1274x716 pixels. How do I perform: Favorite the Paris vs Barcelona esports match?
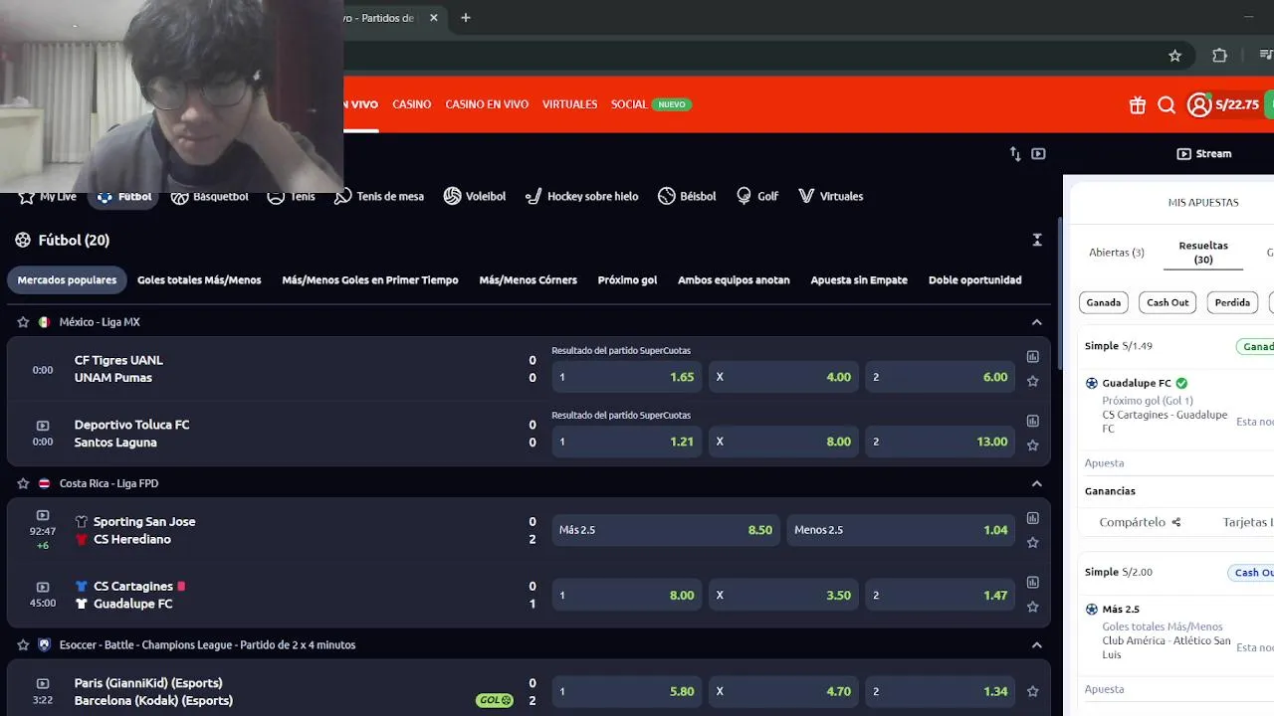coord(1033,691)
